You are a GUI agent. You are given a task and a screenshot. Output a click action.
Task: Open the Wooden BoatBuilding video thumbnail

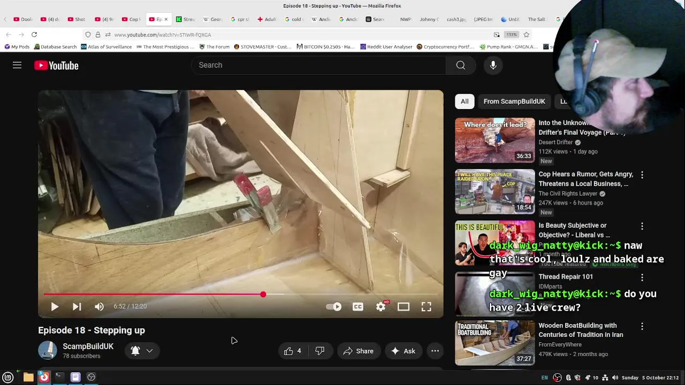pos(494,343)
